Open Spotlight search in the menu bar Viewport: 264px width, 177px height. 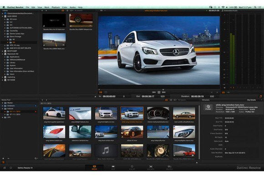(x=255, y=7)
